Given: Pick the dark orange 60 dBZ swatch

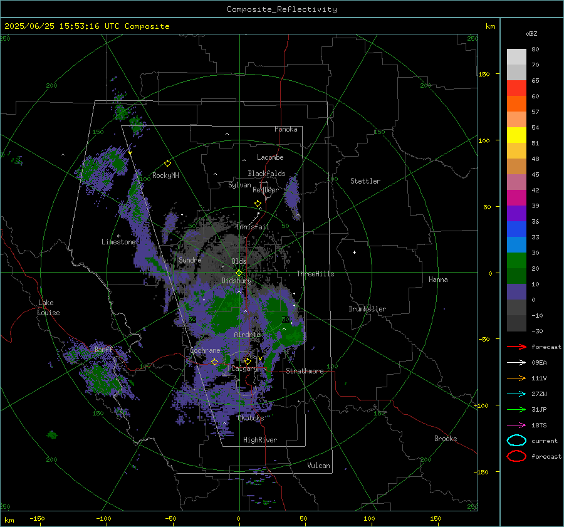Looking at the screenshot, I should tap(516, 103).
